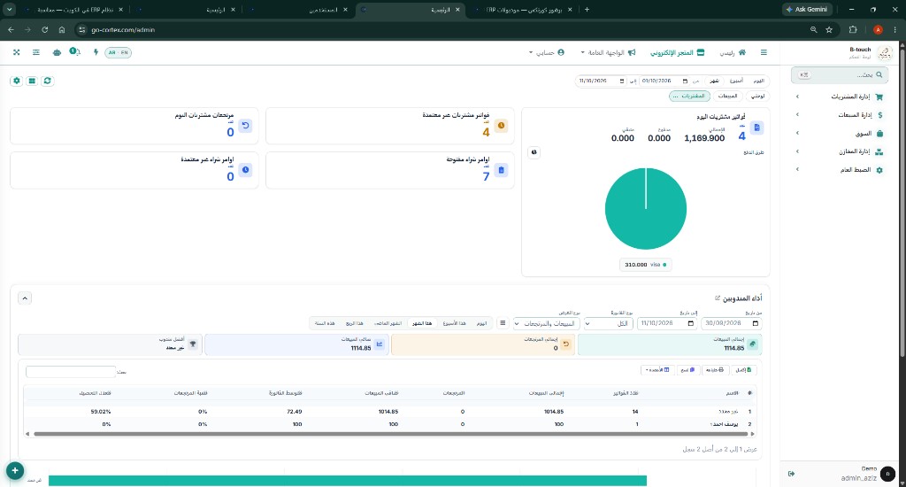
Task: Print table with the طباعة button
Action: click(715, 370)
